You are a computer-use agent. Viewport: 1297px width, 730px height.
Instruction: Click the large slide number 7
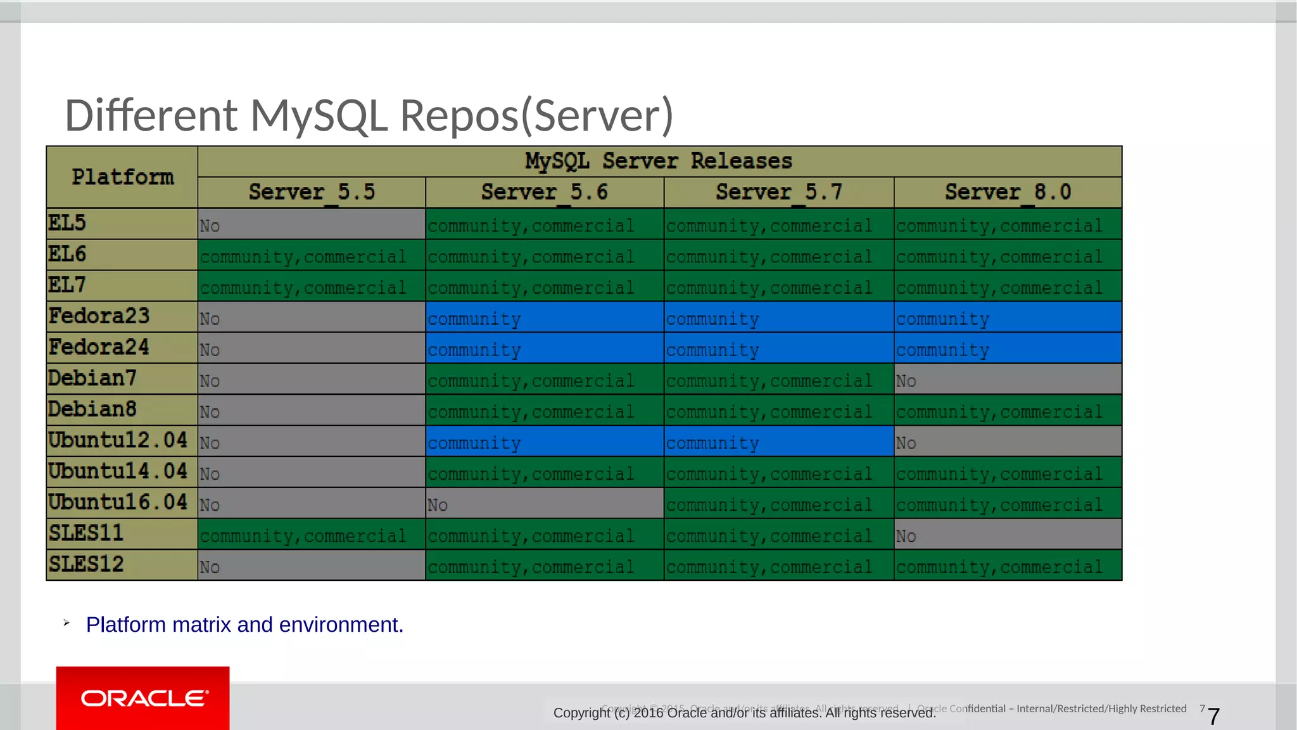coord(1213,717)
